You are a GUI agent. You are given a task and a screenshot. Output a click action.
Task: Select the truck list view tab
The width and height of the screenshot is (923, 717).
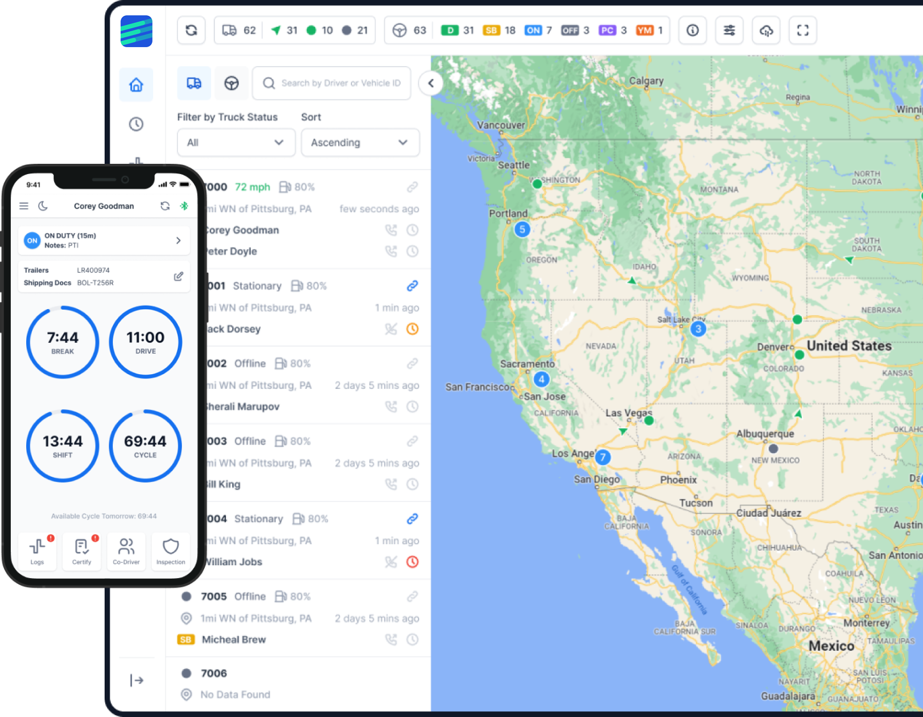194,83
